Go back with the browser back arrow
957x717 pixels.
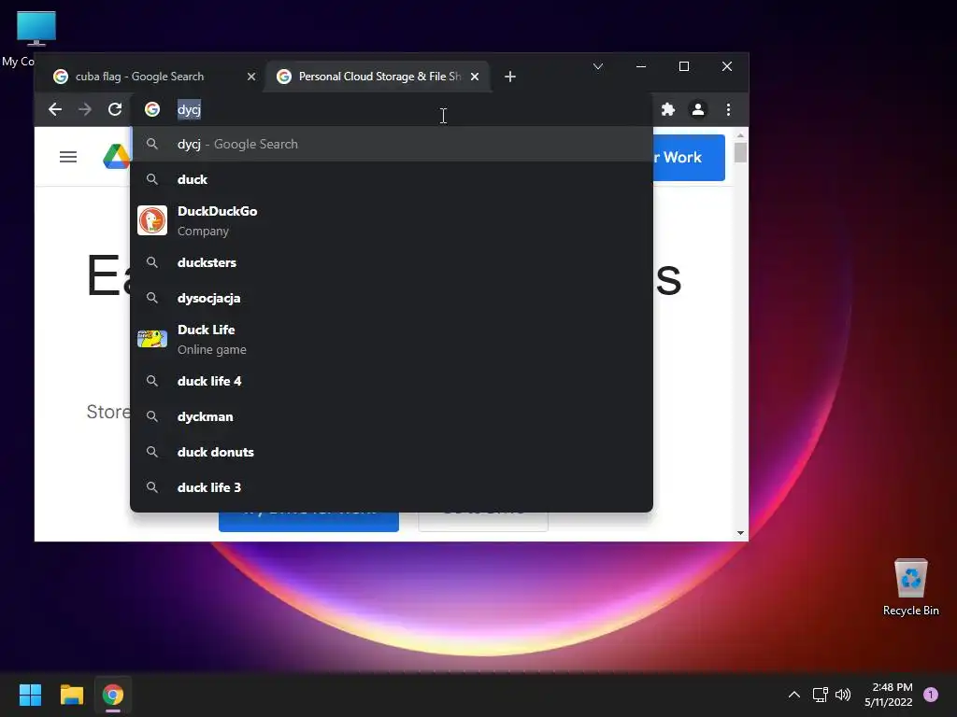pyautogui.click(x=55, y=109)
